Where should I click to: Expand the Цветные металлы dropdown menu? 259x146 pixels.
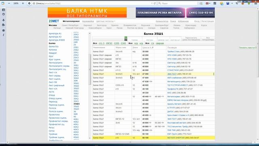[106, 21]
